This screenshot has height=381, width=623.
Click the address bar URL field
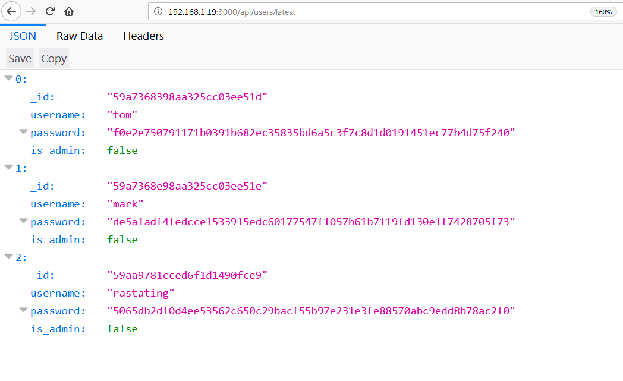tap(357, 12)
